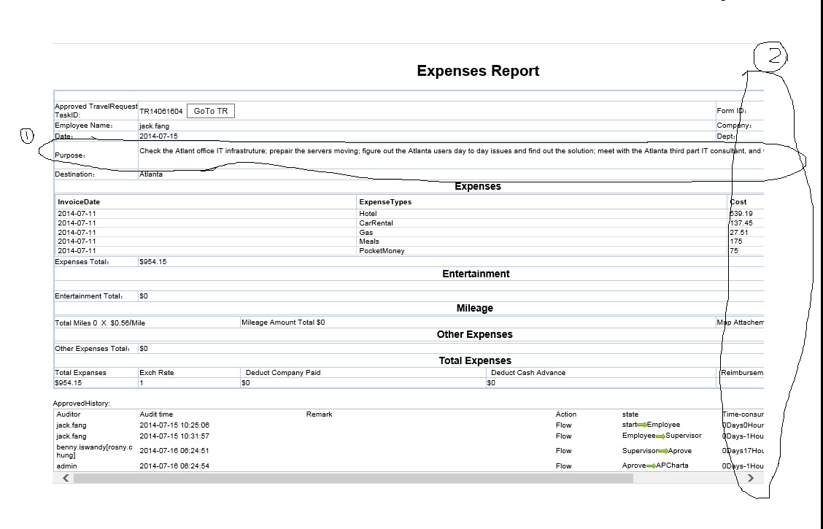Click the Destination value Atlanta
823x529 pixels.
coord(150,174)
